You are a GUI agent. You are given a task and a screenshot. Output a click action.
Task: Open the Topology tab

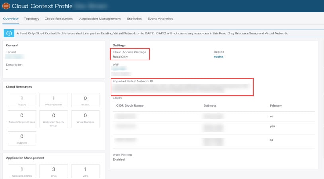tap(31, 19)
